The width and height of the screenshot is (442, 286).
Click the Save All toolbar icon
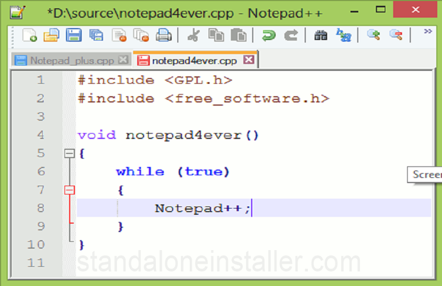click(96, 35)
